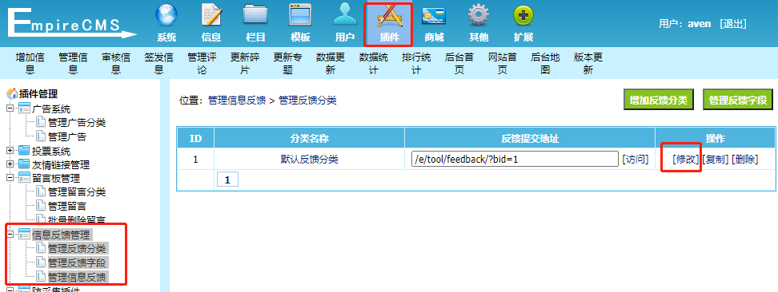Click the [修改] link for 默认反馈分类
The width and height of the screenshot is (778, 292).
click(686, 160)
